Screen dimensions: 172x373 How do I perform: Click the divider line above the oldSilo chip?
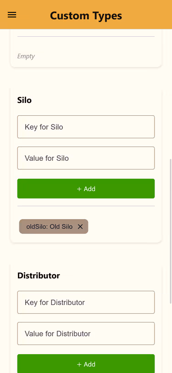(86, 206)
